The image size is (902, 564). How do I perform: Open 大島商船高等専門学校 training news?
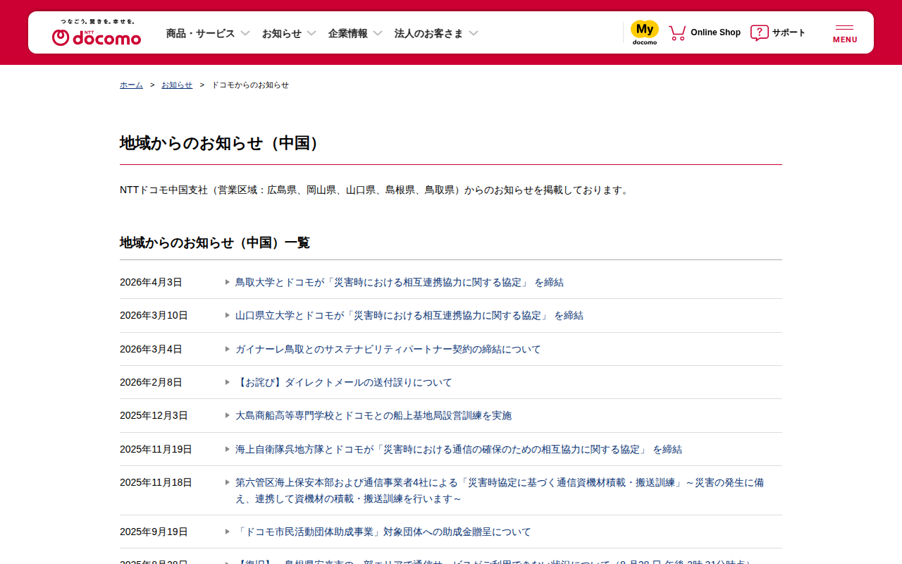pos(373,415)
